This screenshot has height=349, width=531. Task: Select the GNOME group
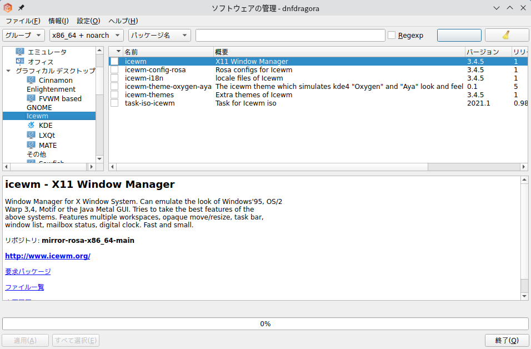(x=39, y=107)
